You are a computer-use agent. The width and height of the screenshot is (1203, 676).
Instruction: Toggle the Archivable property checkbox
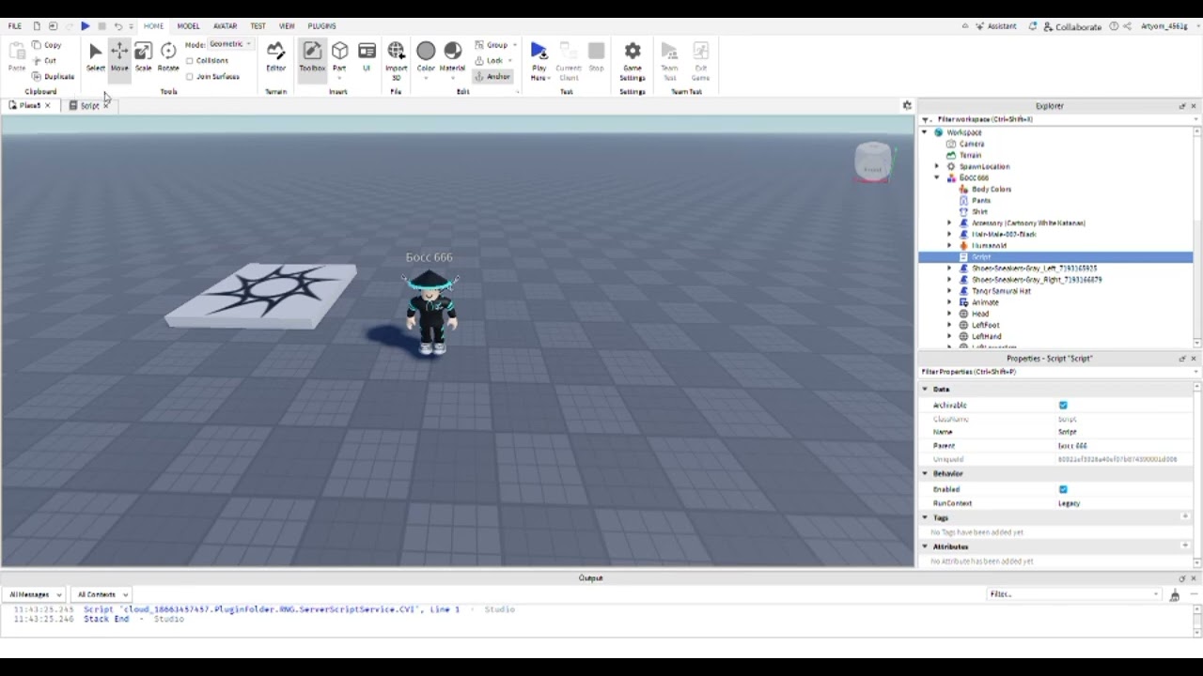[1063, 405]
